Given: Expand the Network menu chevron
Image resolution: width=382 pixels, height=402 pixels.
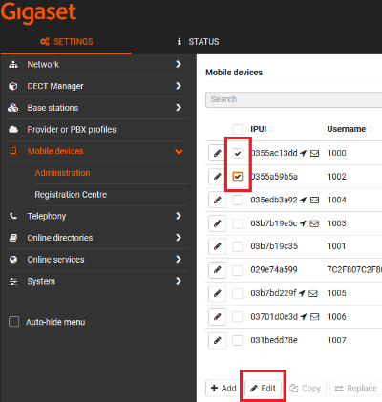Looking at the screenshot, I should pyautogui.click(x=179, y=64).
